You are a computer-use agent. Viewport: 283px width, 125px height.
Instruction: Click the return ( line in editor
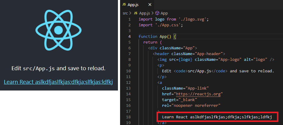click(153, 42)
